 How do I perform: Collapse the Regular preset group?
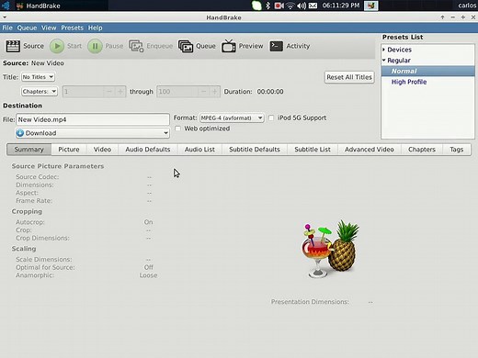383,61
